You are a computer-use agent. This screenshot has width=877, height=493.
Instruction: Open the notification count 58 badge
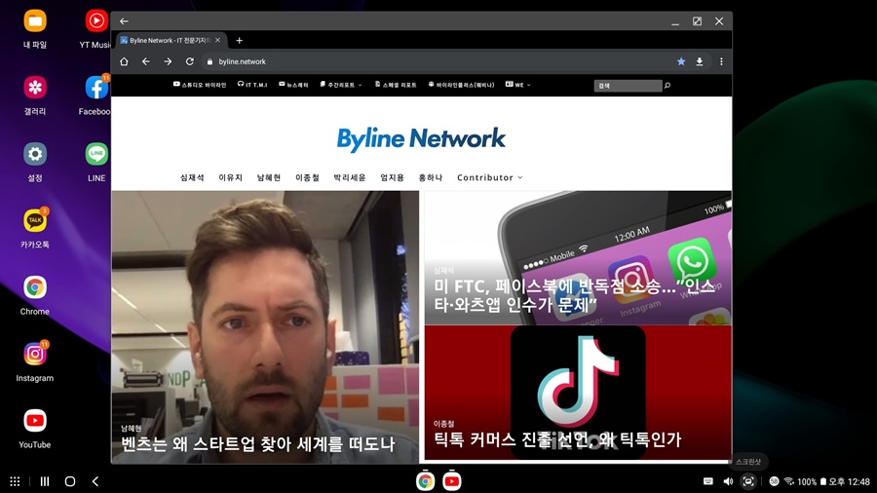[x=774, y=481]
